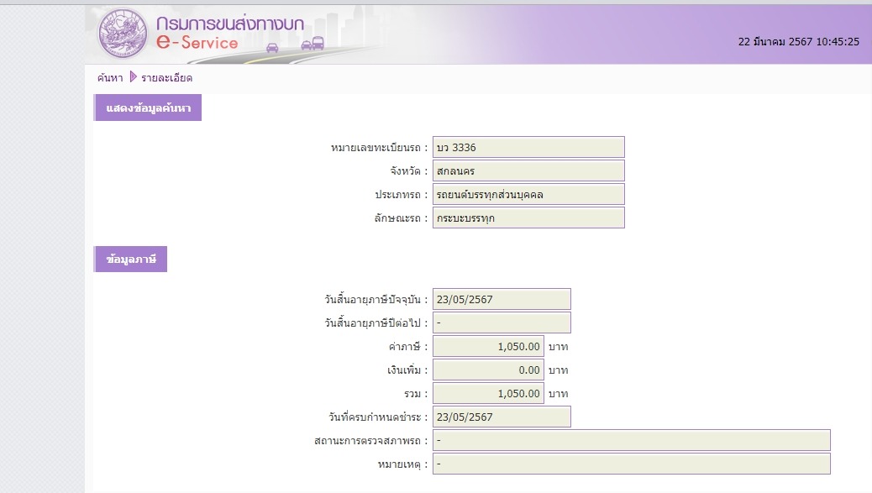872x493 pixels.
Task: Click the บาท unit beside เงินเพิ่ม
Action: [559, 370]
